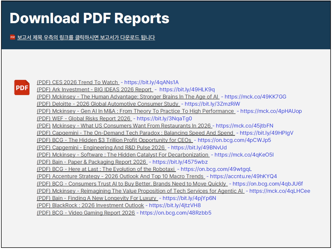Click the Bain Longevity For Luxury title

tap(97, 198)
